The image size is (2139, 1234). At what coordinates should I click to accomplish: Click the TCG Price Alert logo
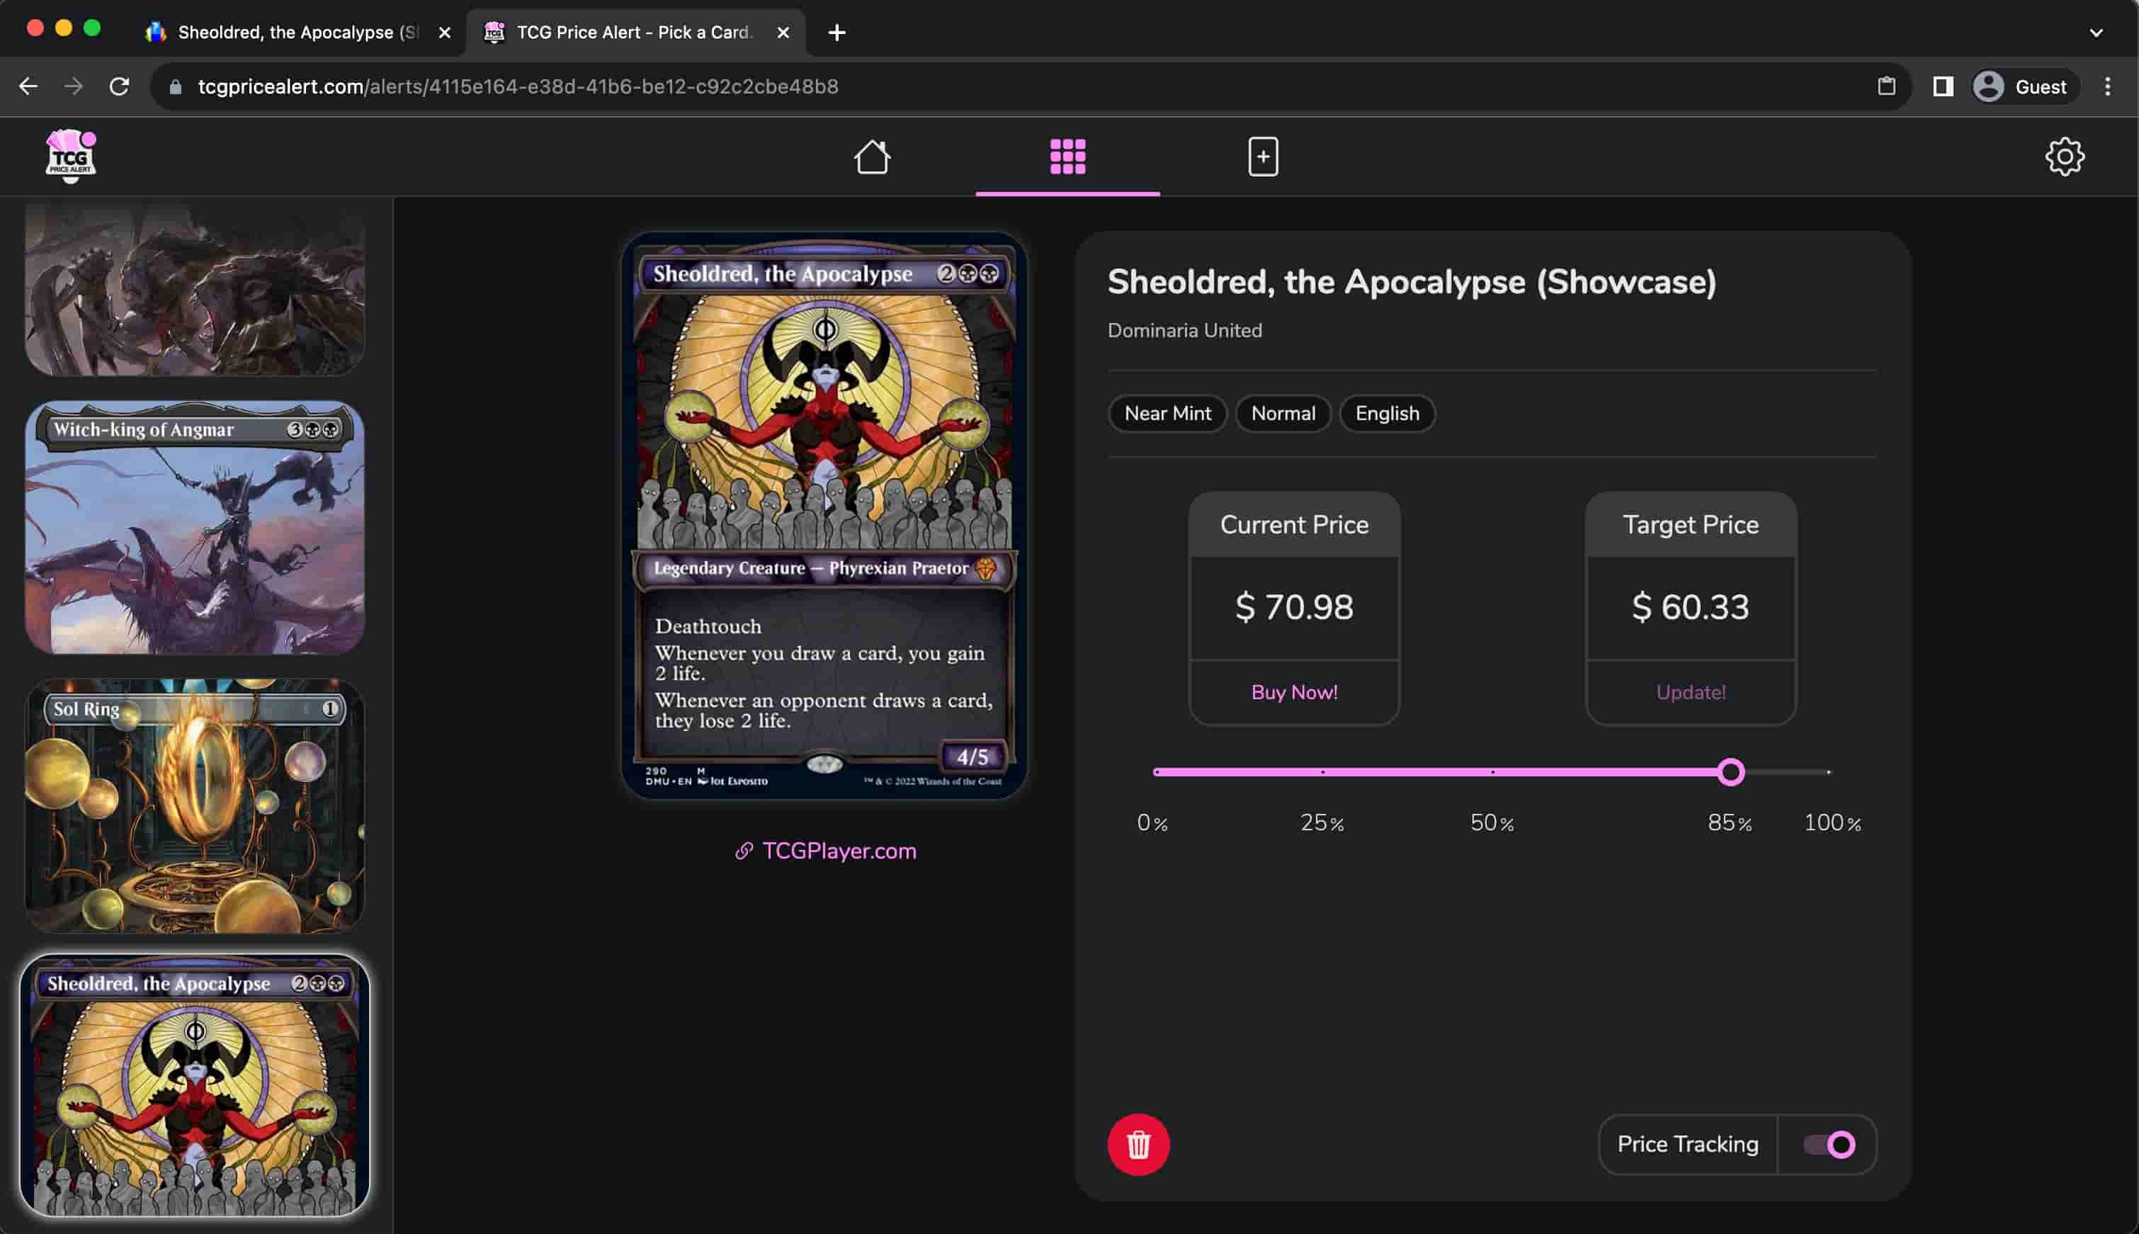[70, 156]
